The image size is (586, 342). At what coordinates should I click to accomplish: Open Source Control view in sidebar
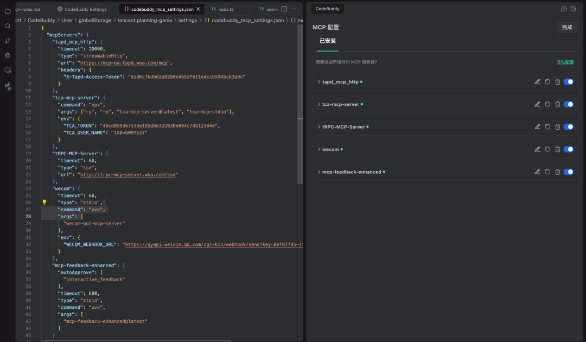pos(8,41)
